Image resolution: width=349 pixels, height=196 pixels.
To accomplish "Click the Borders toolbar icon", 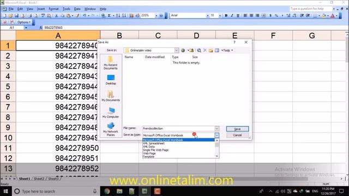I will (315, 16).
